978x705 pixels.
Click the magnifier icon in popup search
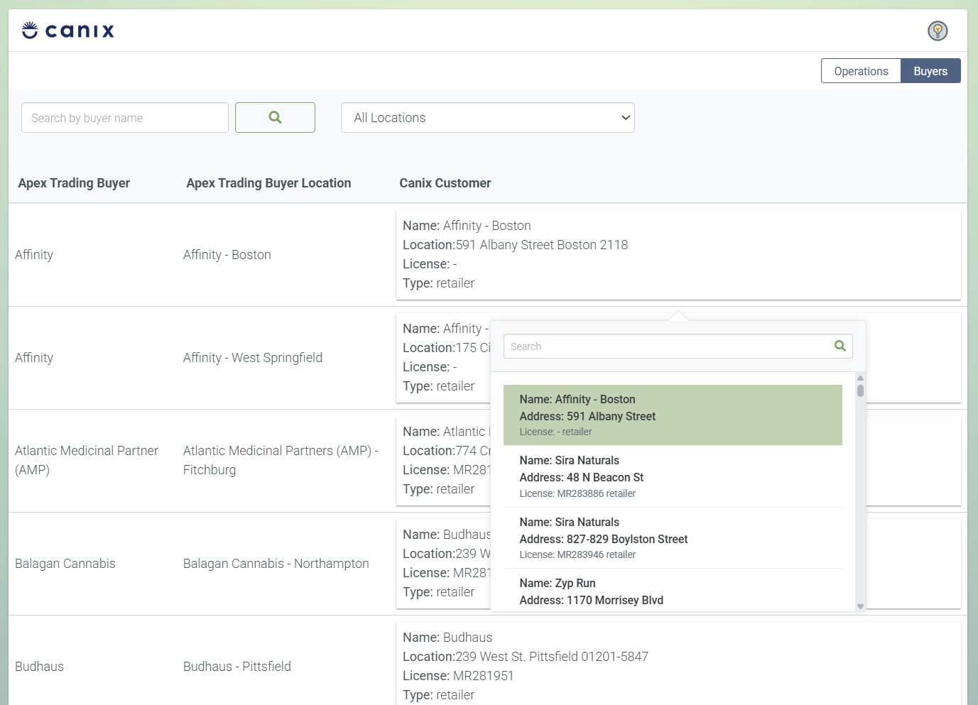(840, 346)
